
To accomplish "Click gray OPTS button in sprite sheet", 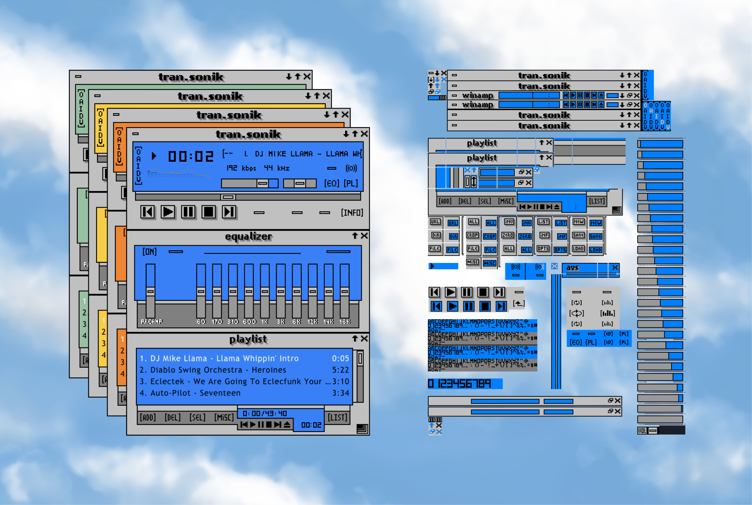I will click(x=543, y=249).
